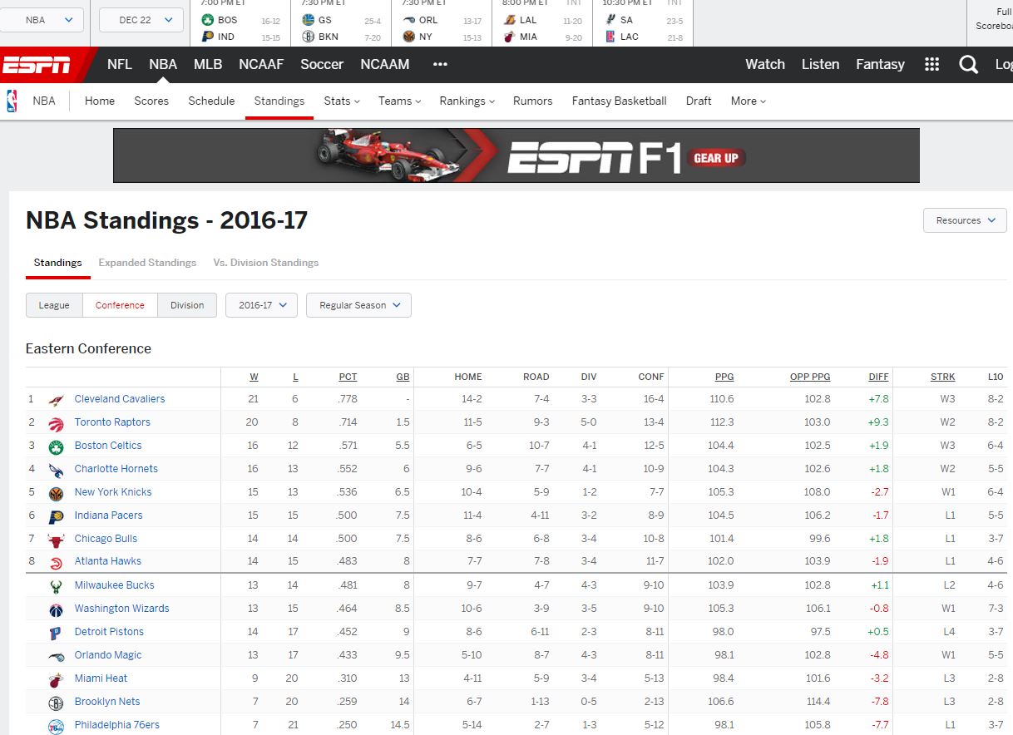Screen dimensions: 1013x735
Task: Expand the Stats submenu
Action: click(341, 101)
